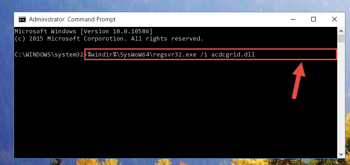Screen dimensions: 350x165
Task: Click the empty scrollbar track below thumb
Action: 341,96
